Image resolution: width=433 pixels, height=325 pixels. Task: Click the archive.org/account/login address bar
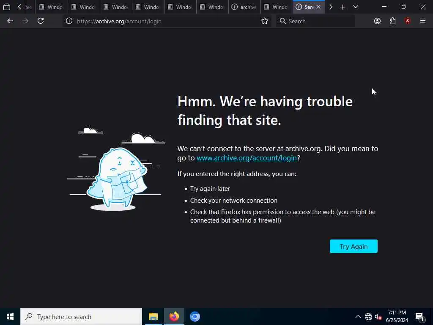point(167,21)
